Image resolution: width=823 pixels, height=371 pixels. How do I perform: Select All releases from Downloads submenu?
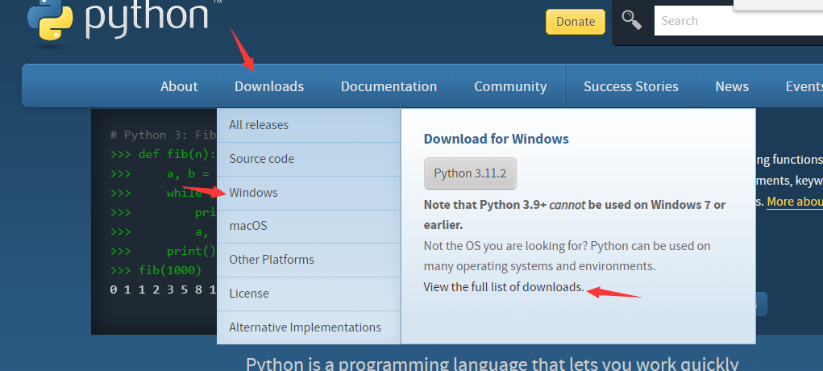coord(259,125)
